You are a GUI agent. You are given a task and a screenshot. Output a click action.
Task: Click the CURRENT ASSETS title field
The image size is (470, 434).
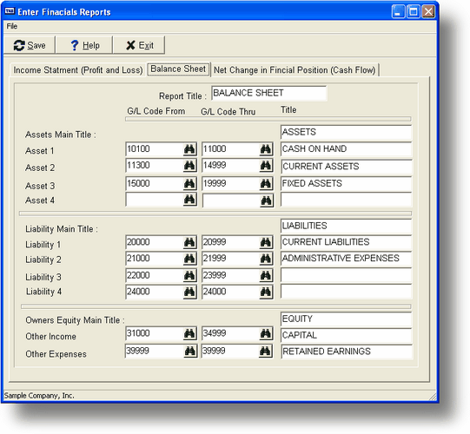[x=347, y=167]
